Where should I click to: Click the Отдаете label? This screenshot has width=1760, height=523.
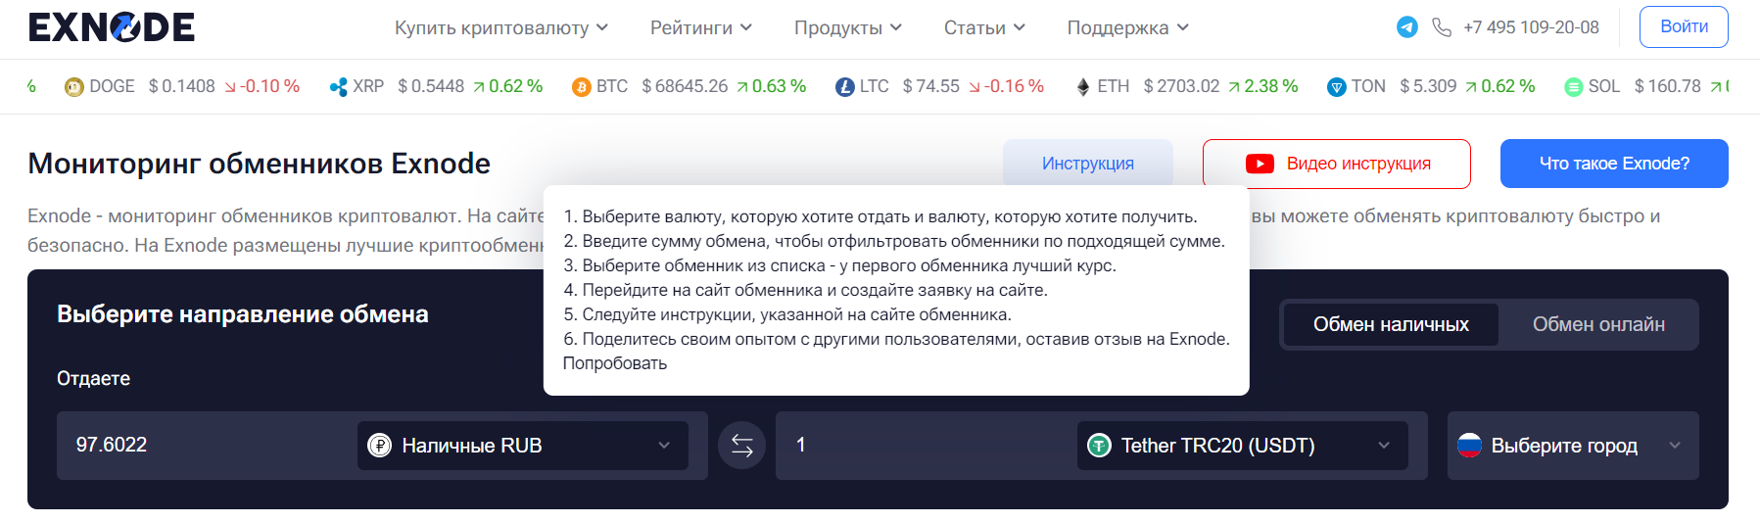pyautogui.click(x=93, y=379)
